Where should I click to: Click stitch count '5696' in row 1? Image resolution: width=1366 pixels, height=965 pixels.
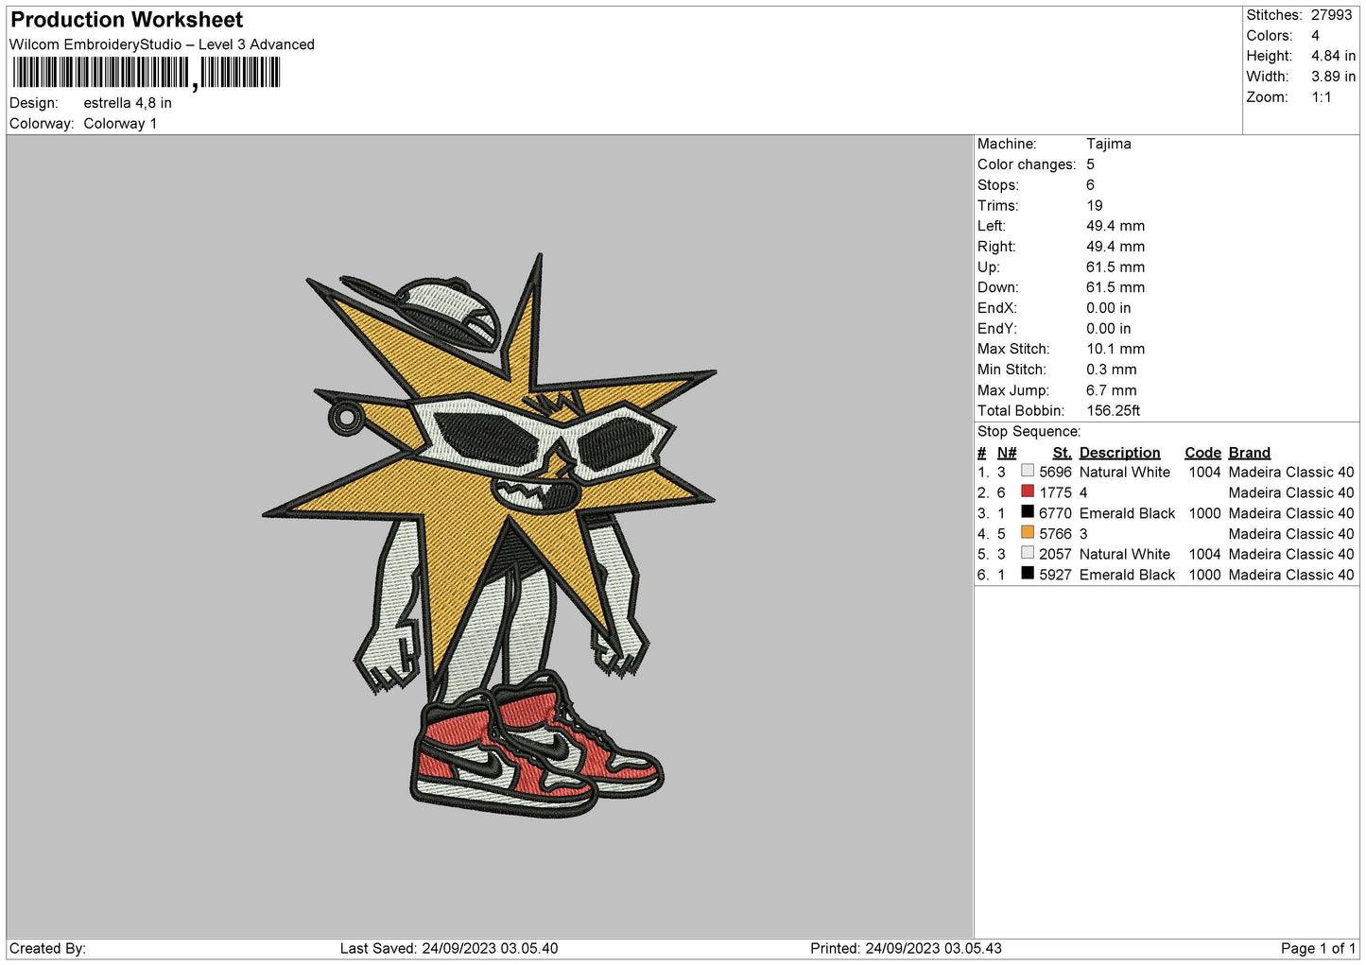(x=1055, y=472)
